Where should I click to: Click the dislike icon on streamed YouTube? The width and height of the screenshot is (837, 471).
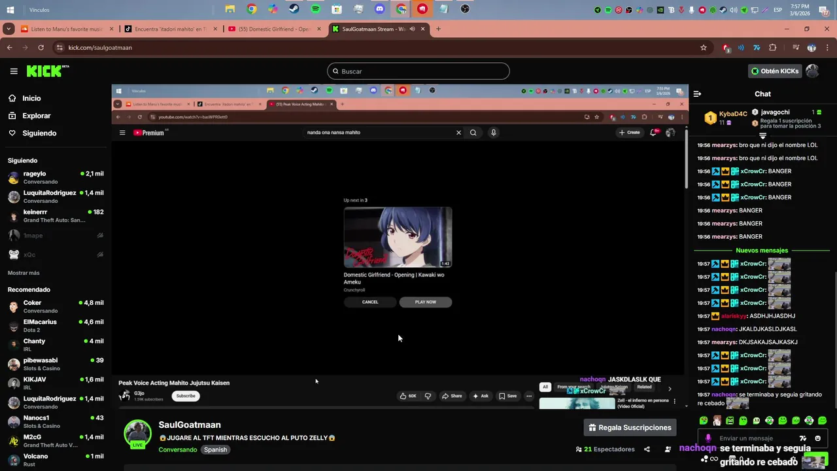[428, 396]
